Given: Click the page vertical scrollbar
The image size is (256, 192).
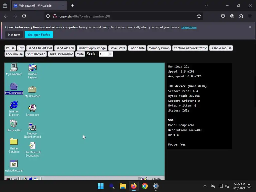Looking at the screenshot, I should pyautogui.click(x=255, y=75).
